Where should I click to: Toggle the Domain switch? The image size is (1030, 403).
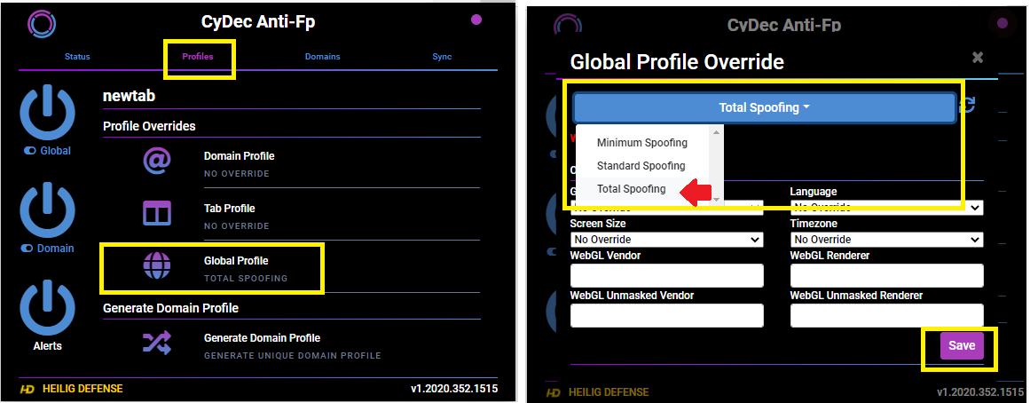pos(28,249)
